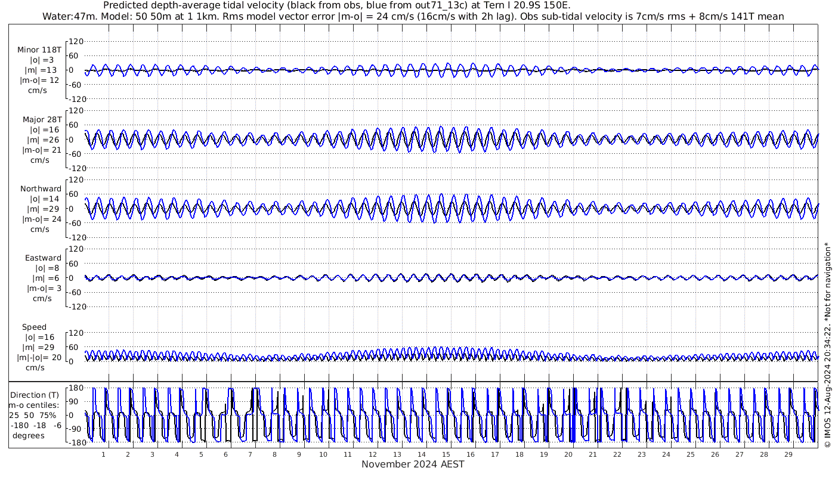Viewport: 835px width, 477px height.
Task: Click the 'cm/s' unit under Eastward panel
Action: [42, 299]
